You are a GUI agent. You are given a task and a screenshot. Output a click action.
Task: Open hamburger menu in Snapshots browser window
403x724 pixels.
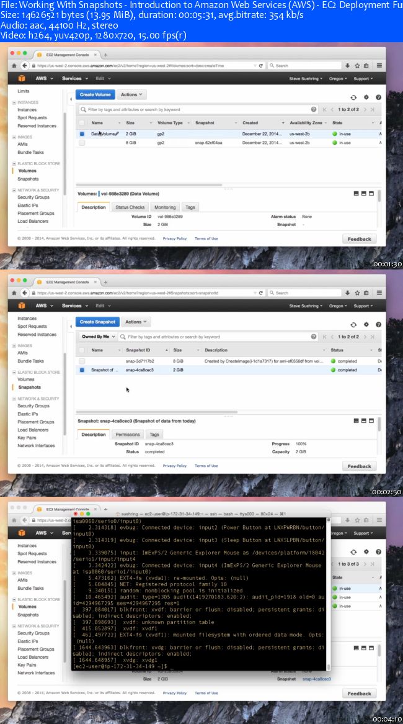click(379, 292)
